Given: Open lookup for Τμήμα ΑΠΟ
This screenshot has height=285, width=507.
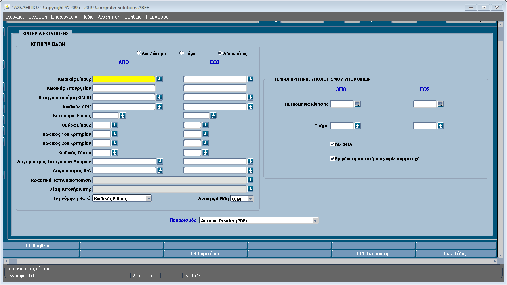Looking at the screenshot, I should pos(357,126).
